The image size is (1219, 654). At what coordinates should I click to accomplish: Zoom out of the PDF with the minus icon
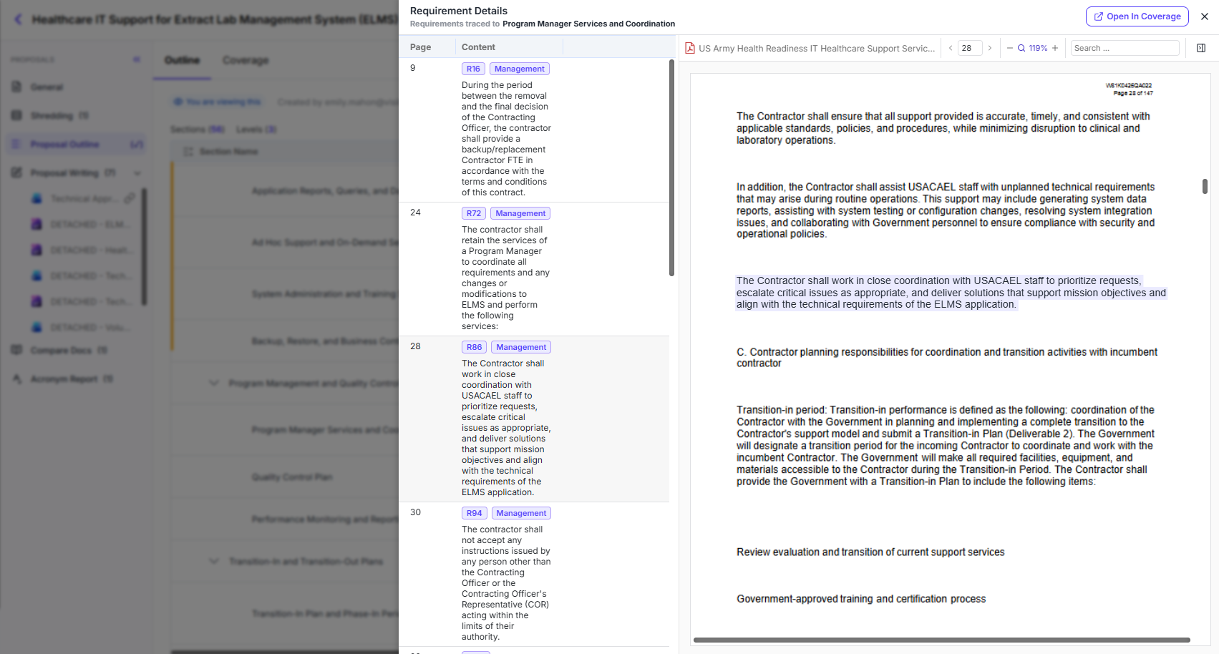1010,48
